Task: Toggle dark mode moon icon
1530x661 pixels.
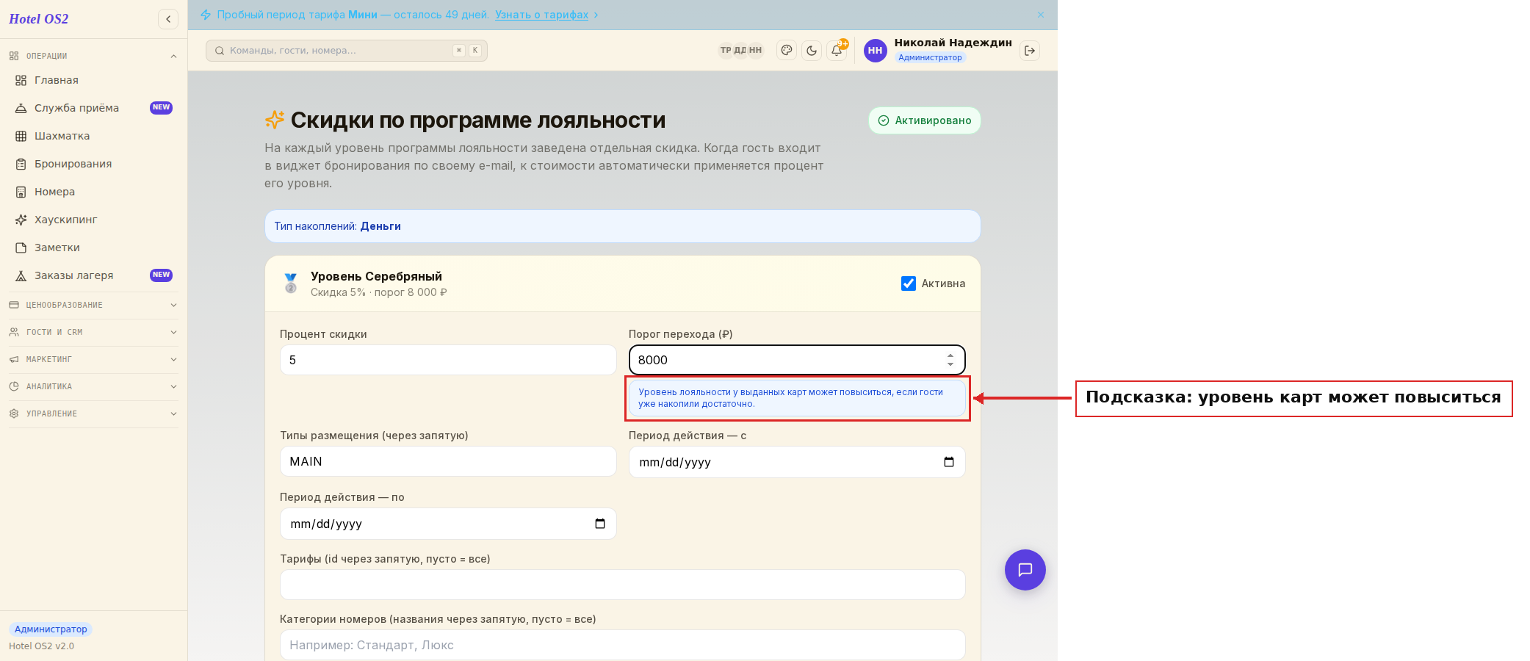Action: [812, 51]
